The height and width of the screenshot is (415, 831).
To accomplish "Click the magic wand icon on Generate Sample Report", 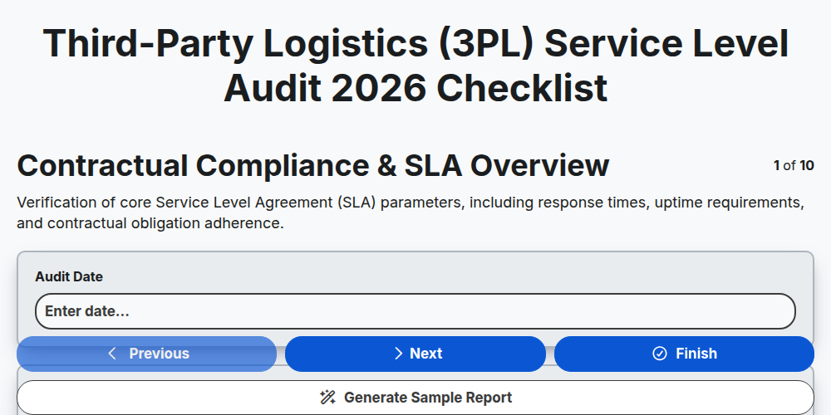I will (x=327, y=398).
